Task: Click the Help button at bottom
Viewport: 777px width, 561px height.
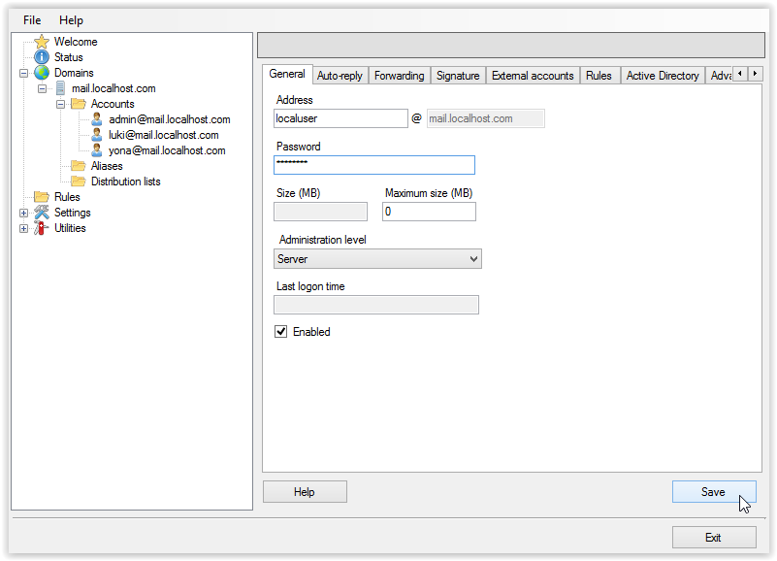Action: 305,491
